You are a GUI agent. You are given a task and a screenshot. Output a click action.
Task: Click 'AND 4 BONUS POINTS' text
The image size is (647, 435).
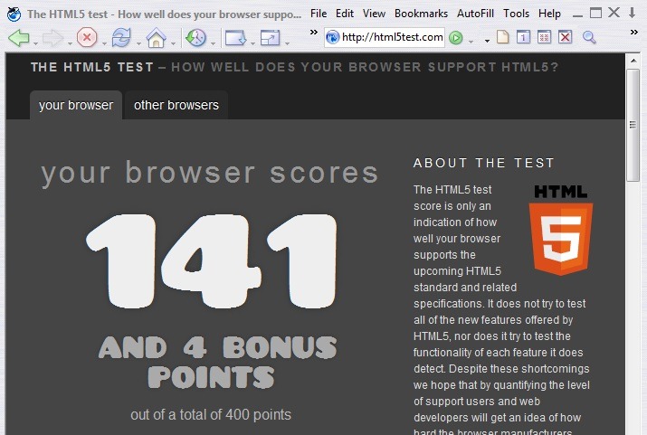217,362
